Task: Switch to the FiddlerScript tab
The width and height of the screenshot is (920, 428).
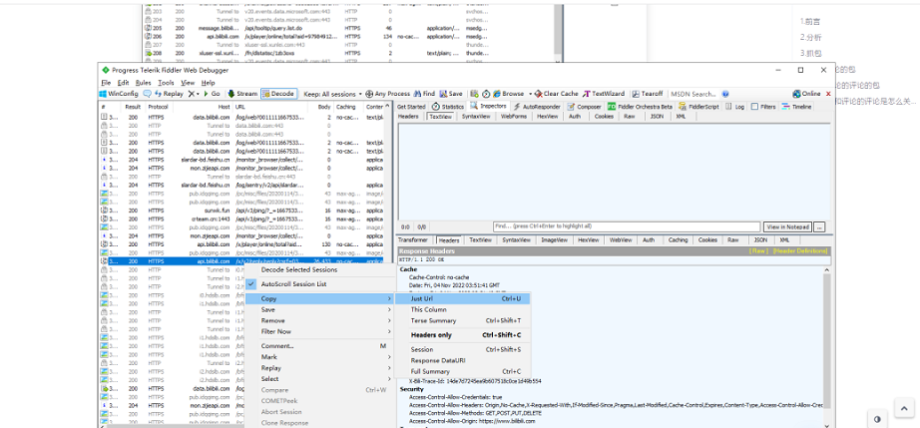Action: coord(698,107)
